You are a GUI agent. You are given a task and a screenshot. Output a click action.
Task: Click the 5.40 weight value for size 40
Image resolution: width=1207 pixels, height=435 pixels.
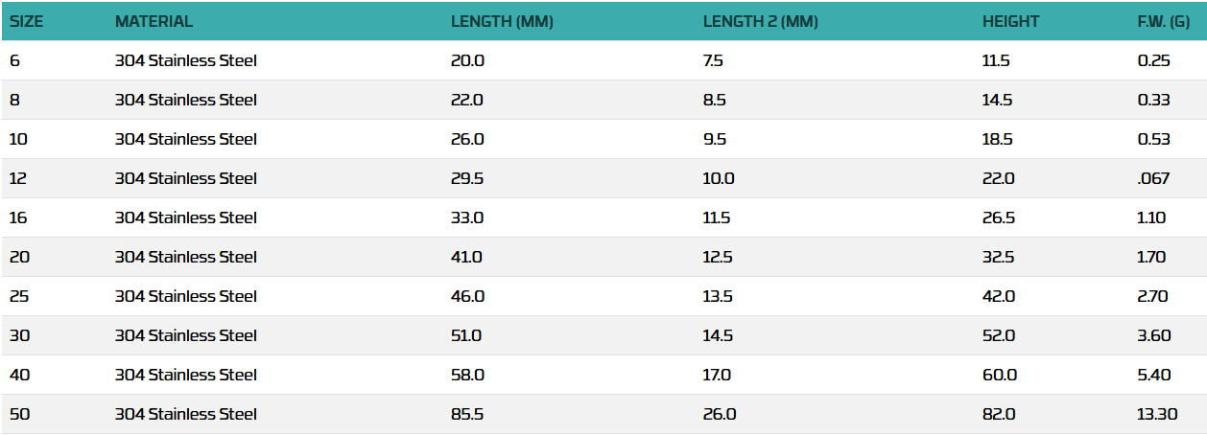pyautogui.click(x=1153, y=376)
